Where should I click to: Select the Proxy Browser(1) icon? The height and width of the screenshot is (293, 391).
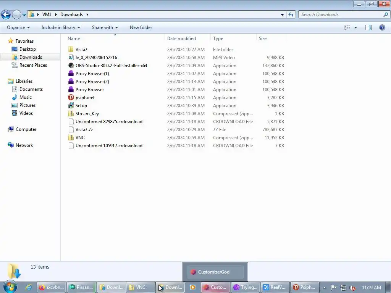(x=71, y=74)
